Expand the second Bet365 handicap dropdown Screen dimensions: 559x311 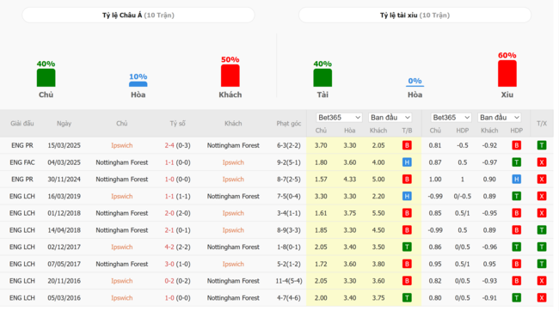451,117
